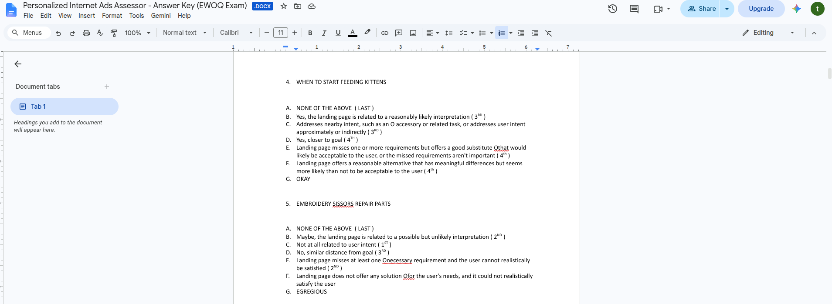Open the account avatar 't'
Screen dimensions: 832x304
(818, 9)
